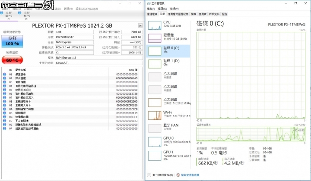Open the 語言(L)(Language) menu in CrystalDiskInfo

point(87,9)
